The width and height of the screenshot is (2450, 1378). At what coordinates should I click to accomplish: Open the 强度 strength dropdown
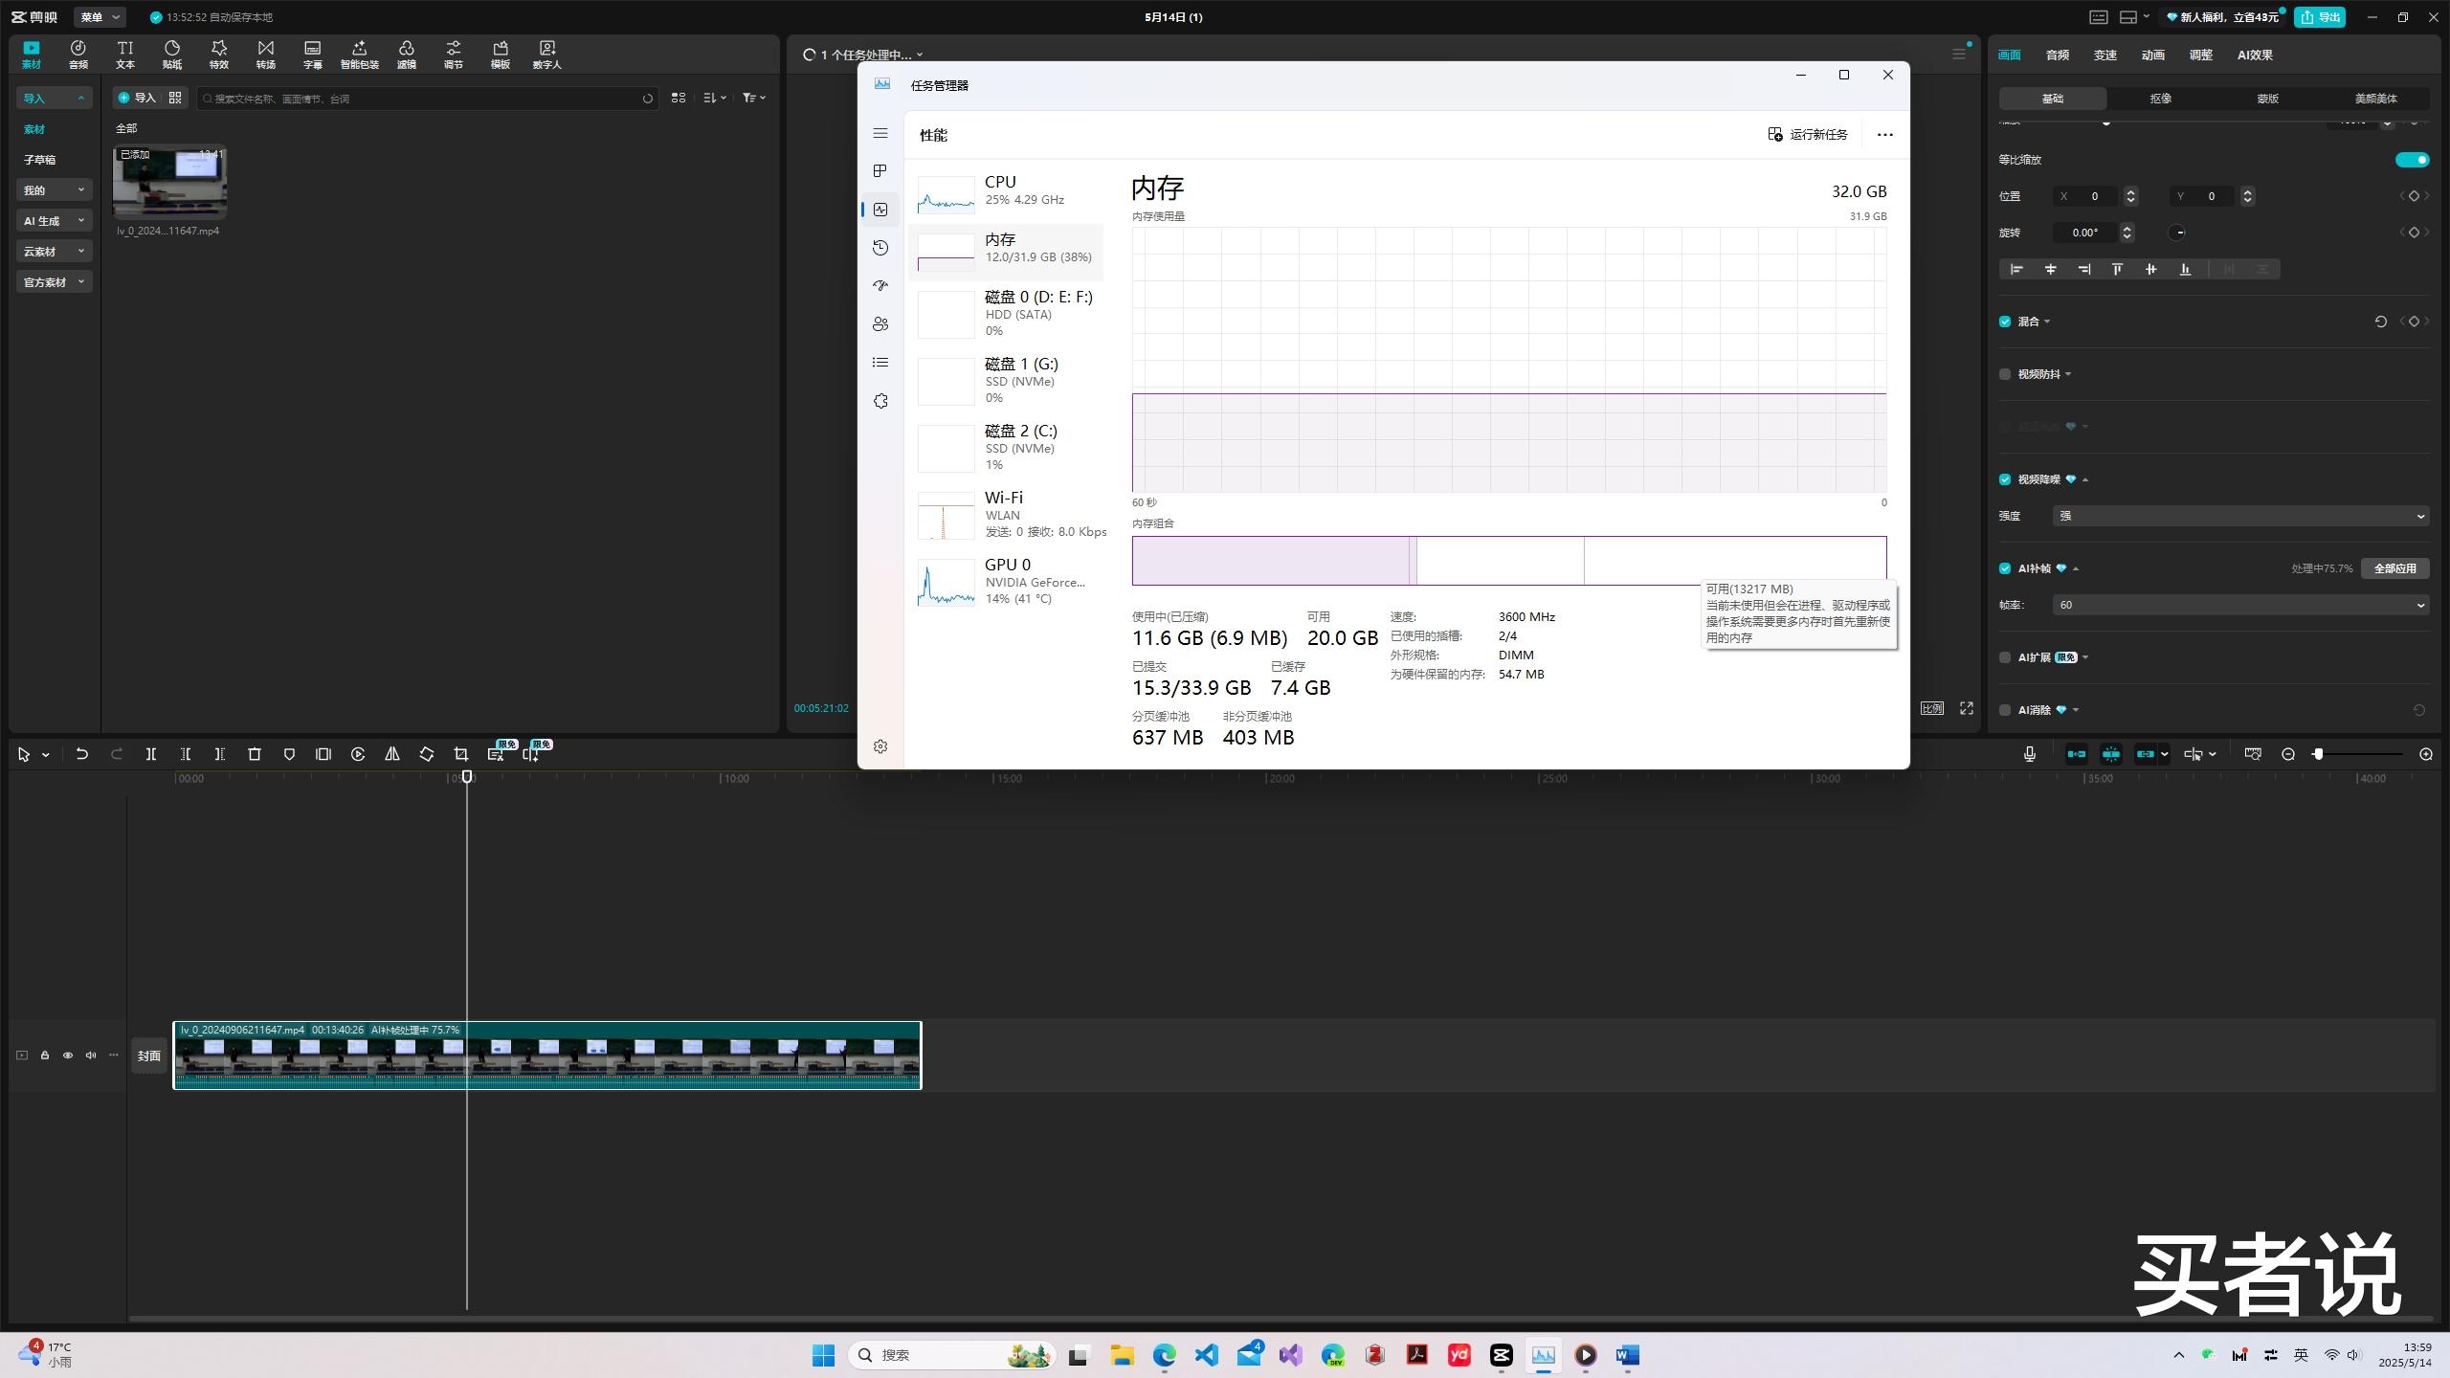[x=2239, y=516]
